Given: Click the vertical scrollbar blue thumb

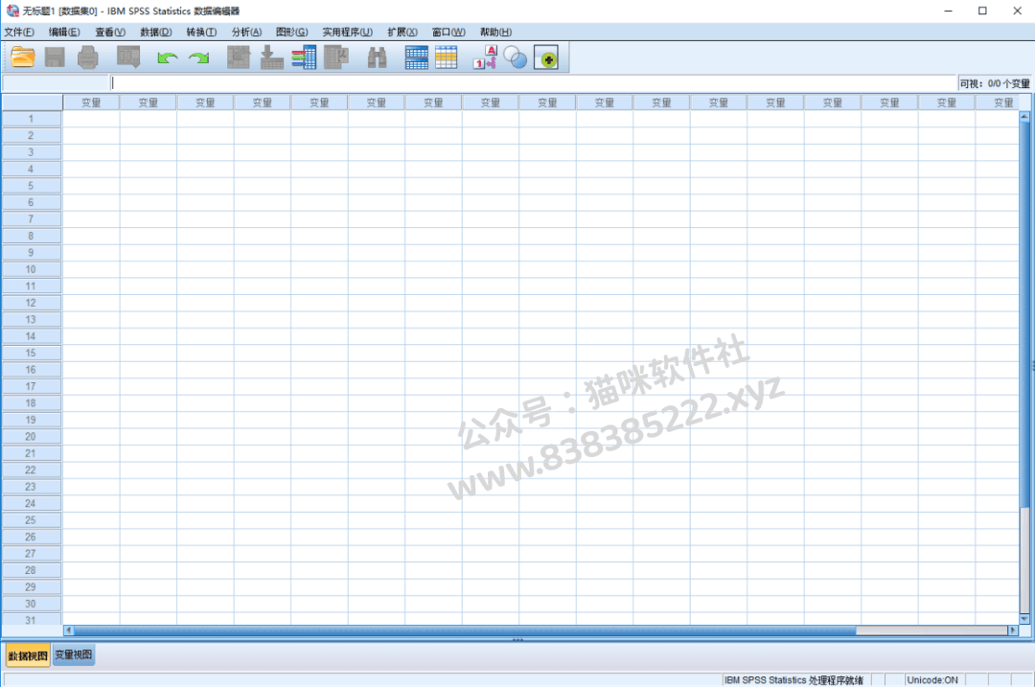Looking at the screenshot, I should click(x=1024, y=314).
